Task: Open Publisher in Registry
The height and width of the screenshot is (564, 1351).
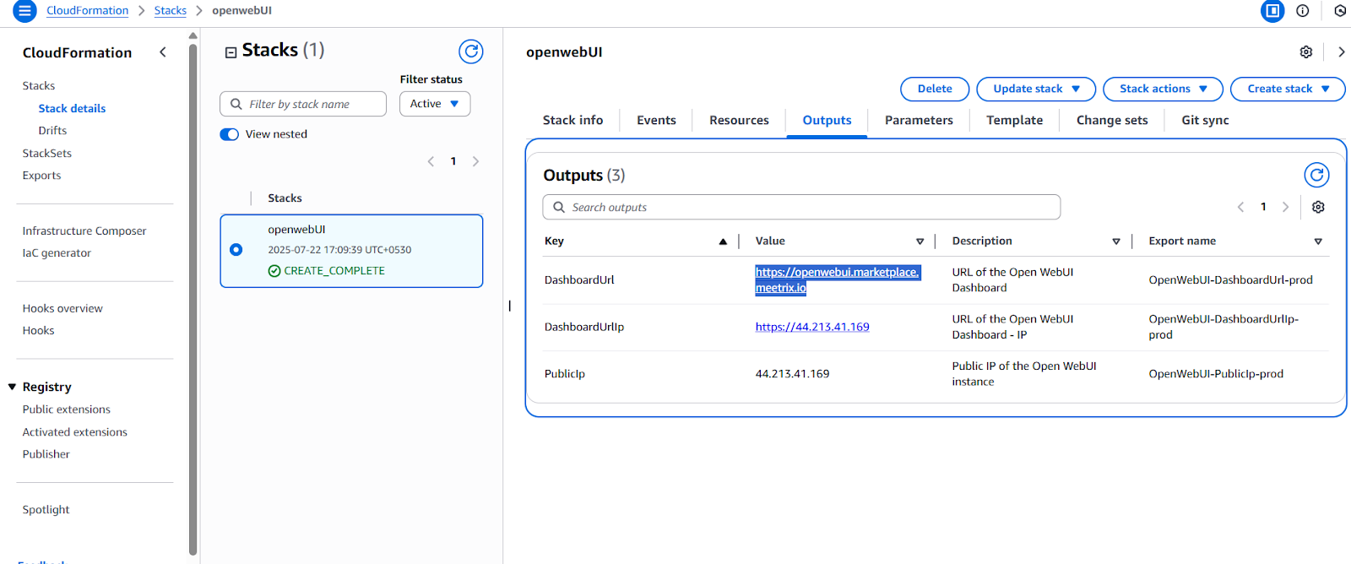Action: click(46, 454)
